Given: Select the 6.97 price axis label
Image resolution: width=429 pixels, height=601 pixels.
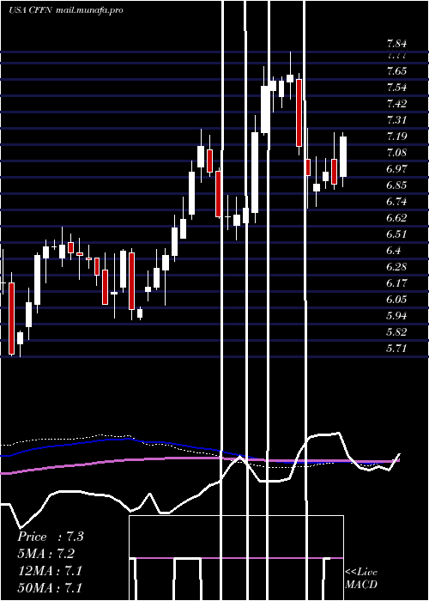Looking at the screenshot, I should (396, 168).
